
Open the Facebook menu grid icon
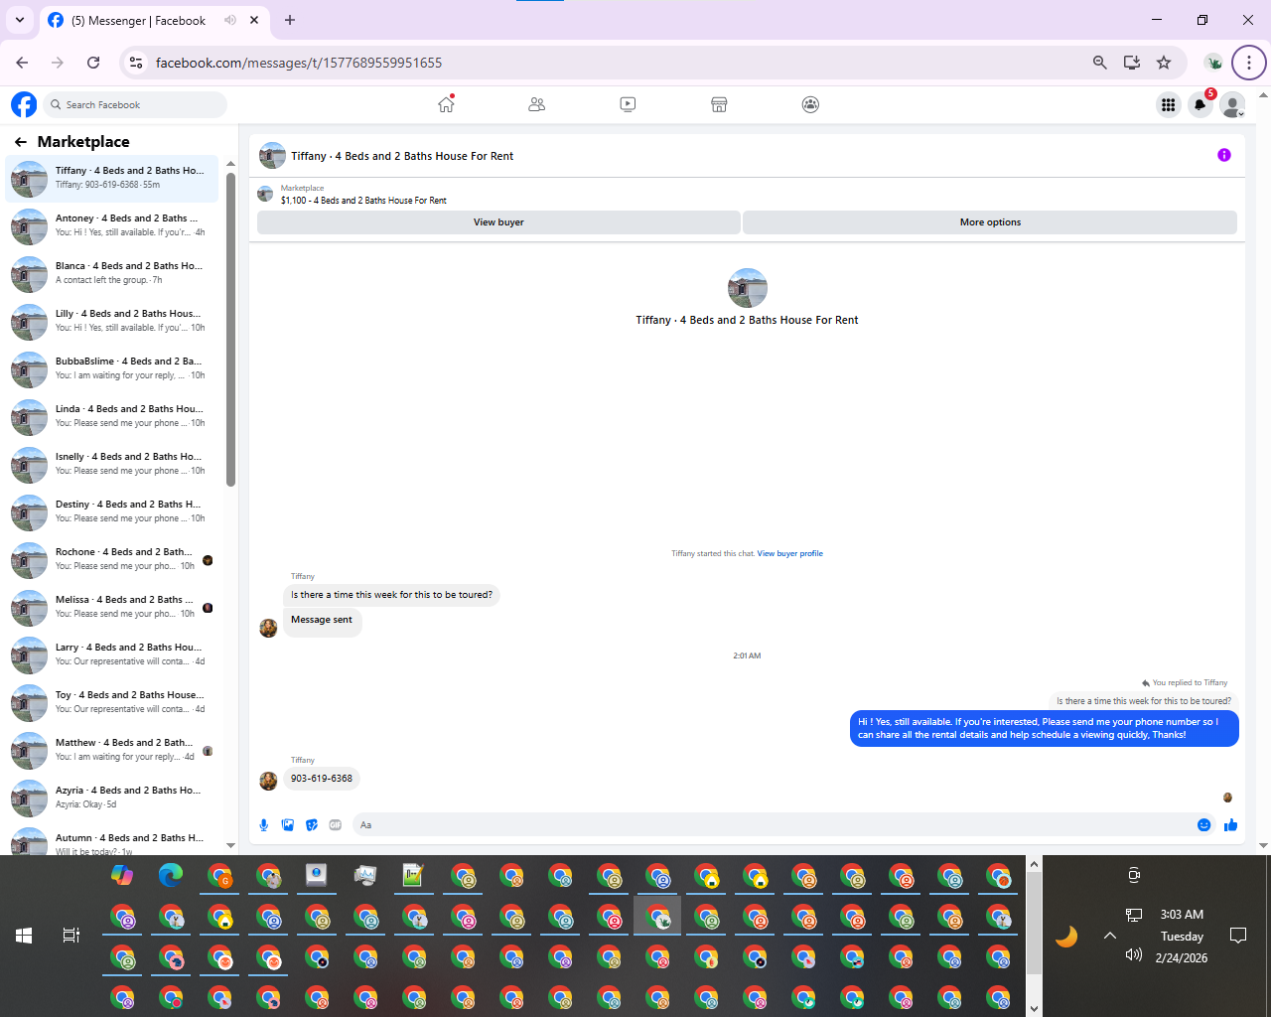coord(1168,104)
